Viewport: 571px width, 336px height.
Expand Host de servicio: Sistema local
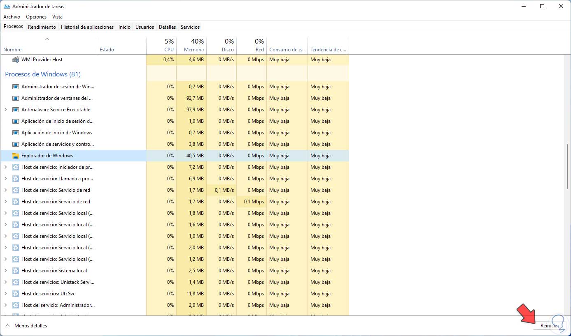tap(5, 271)
